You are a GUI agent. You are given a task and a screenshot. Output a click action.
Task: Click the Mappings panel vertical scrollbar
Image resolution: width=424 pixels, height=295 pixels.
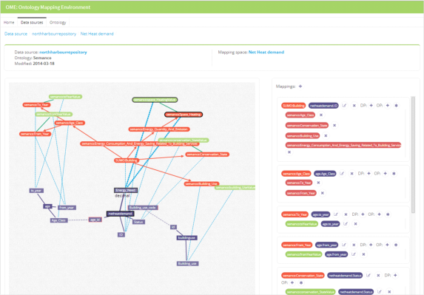413,155
